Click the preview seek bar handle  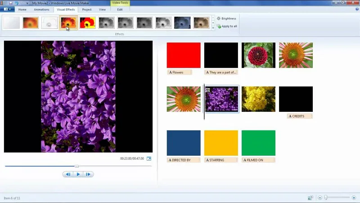(x=76, y=166)
